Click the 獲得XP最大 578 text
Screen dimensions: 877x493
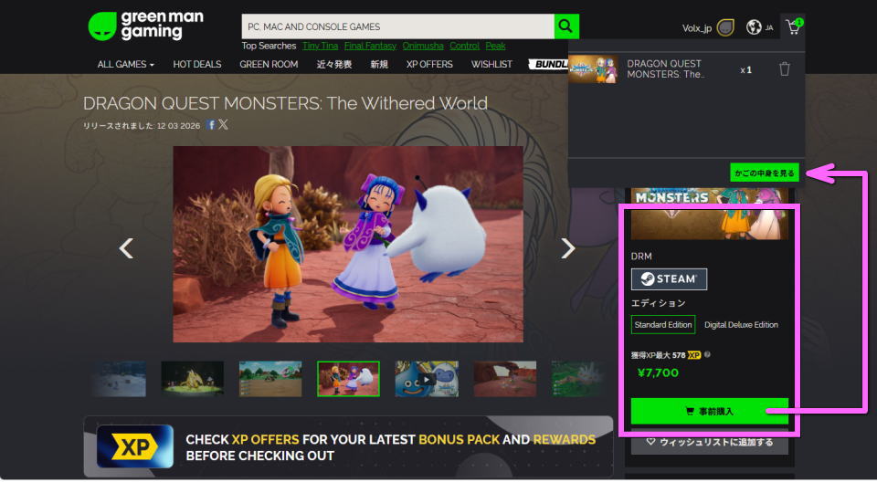(x=659, y=355)
